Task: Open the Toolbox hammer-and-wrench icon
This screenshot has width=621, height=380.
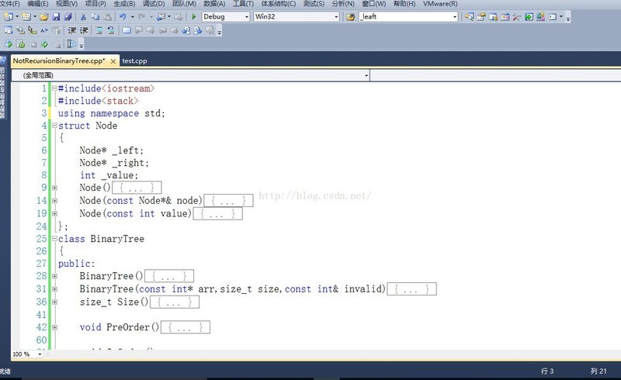Action: tap(517, 16)
